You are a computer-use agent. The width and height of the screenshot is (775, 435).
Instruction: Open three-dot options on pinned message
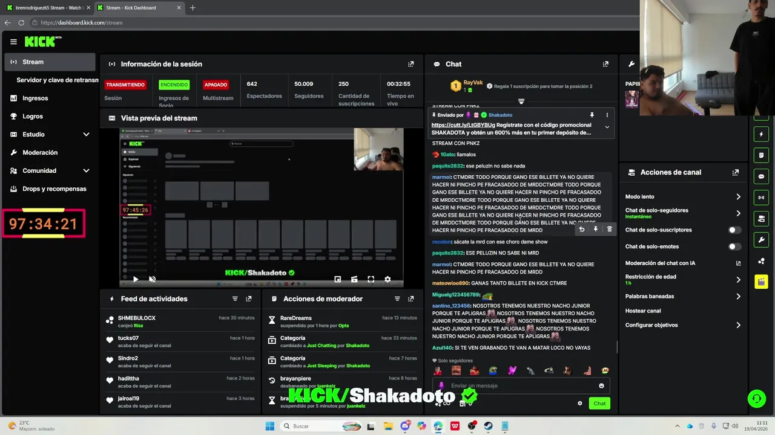tap(607, 115)
